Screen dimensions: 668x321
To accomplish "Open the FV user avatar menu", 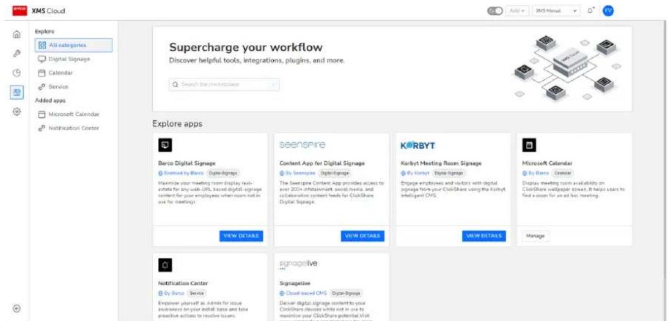I will (x=608, y=10).
